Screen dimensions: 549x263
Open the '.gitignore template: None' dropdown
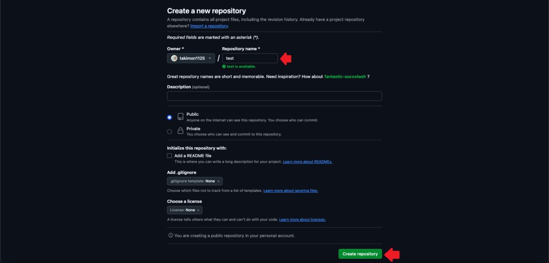194,181
